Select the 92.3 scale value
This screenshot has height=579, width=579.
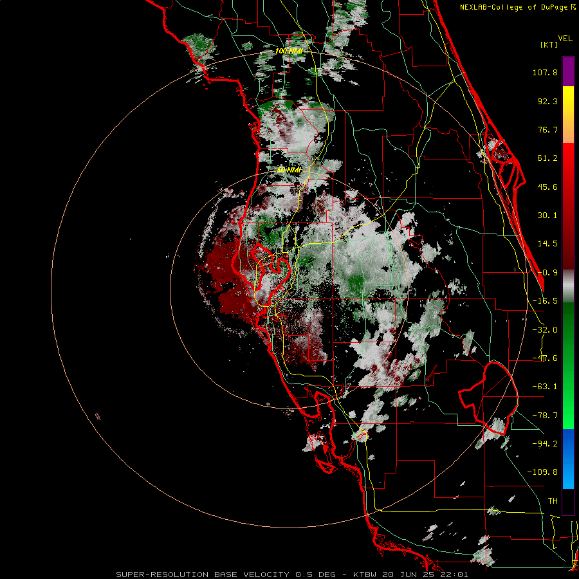click(547, 101)
